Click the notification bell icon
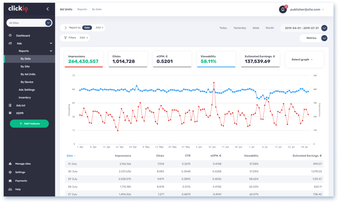The height and width of the screenshot is (203, 339). point(282,9)
